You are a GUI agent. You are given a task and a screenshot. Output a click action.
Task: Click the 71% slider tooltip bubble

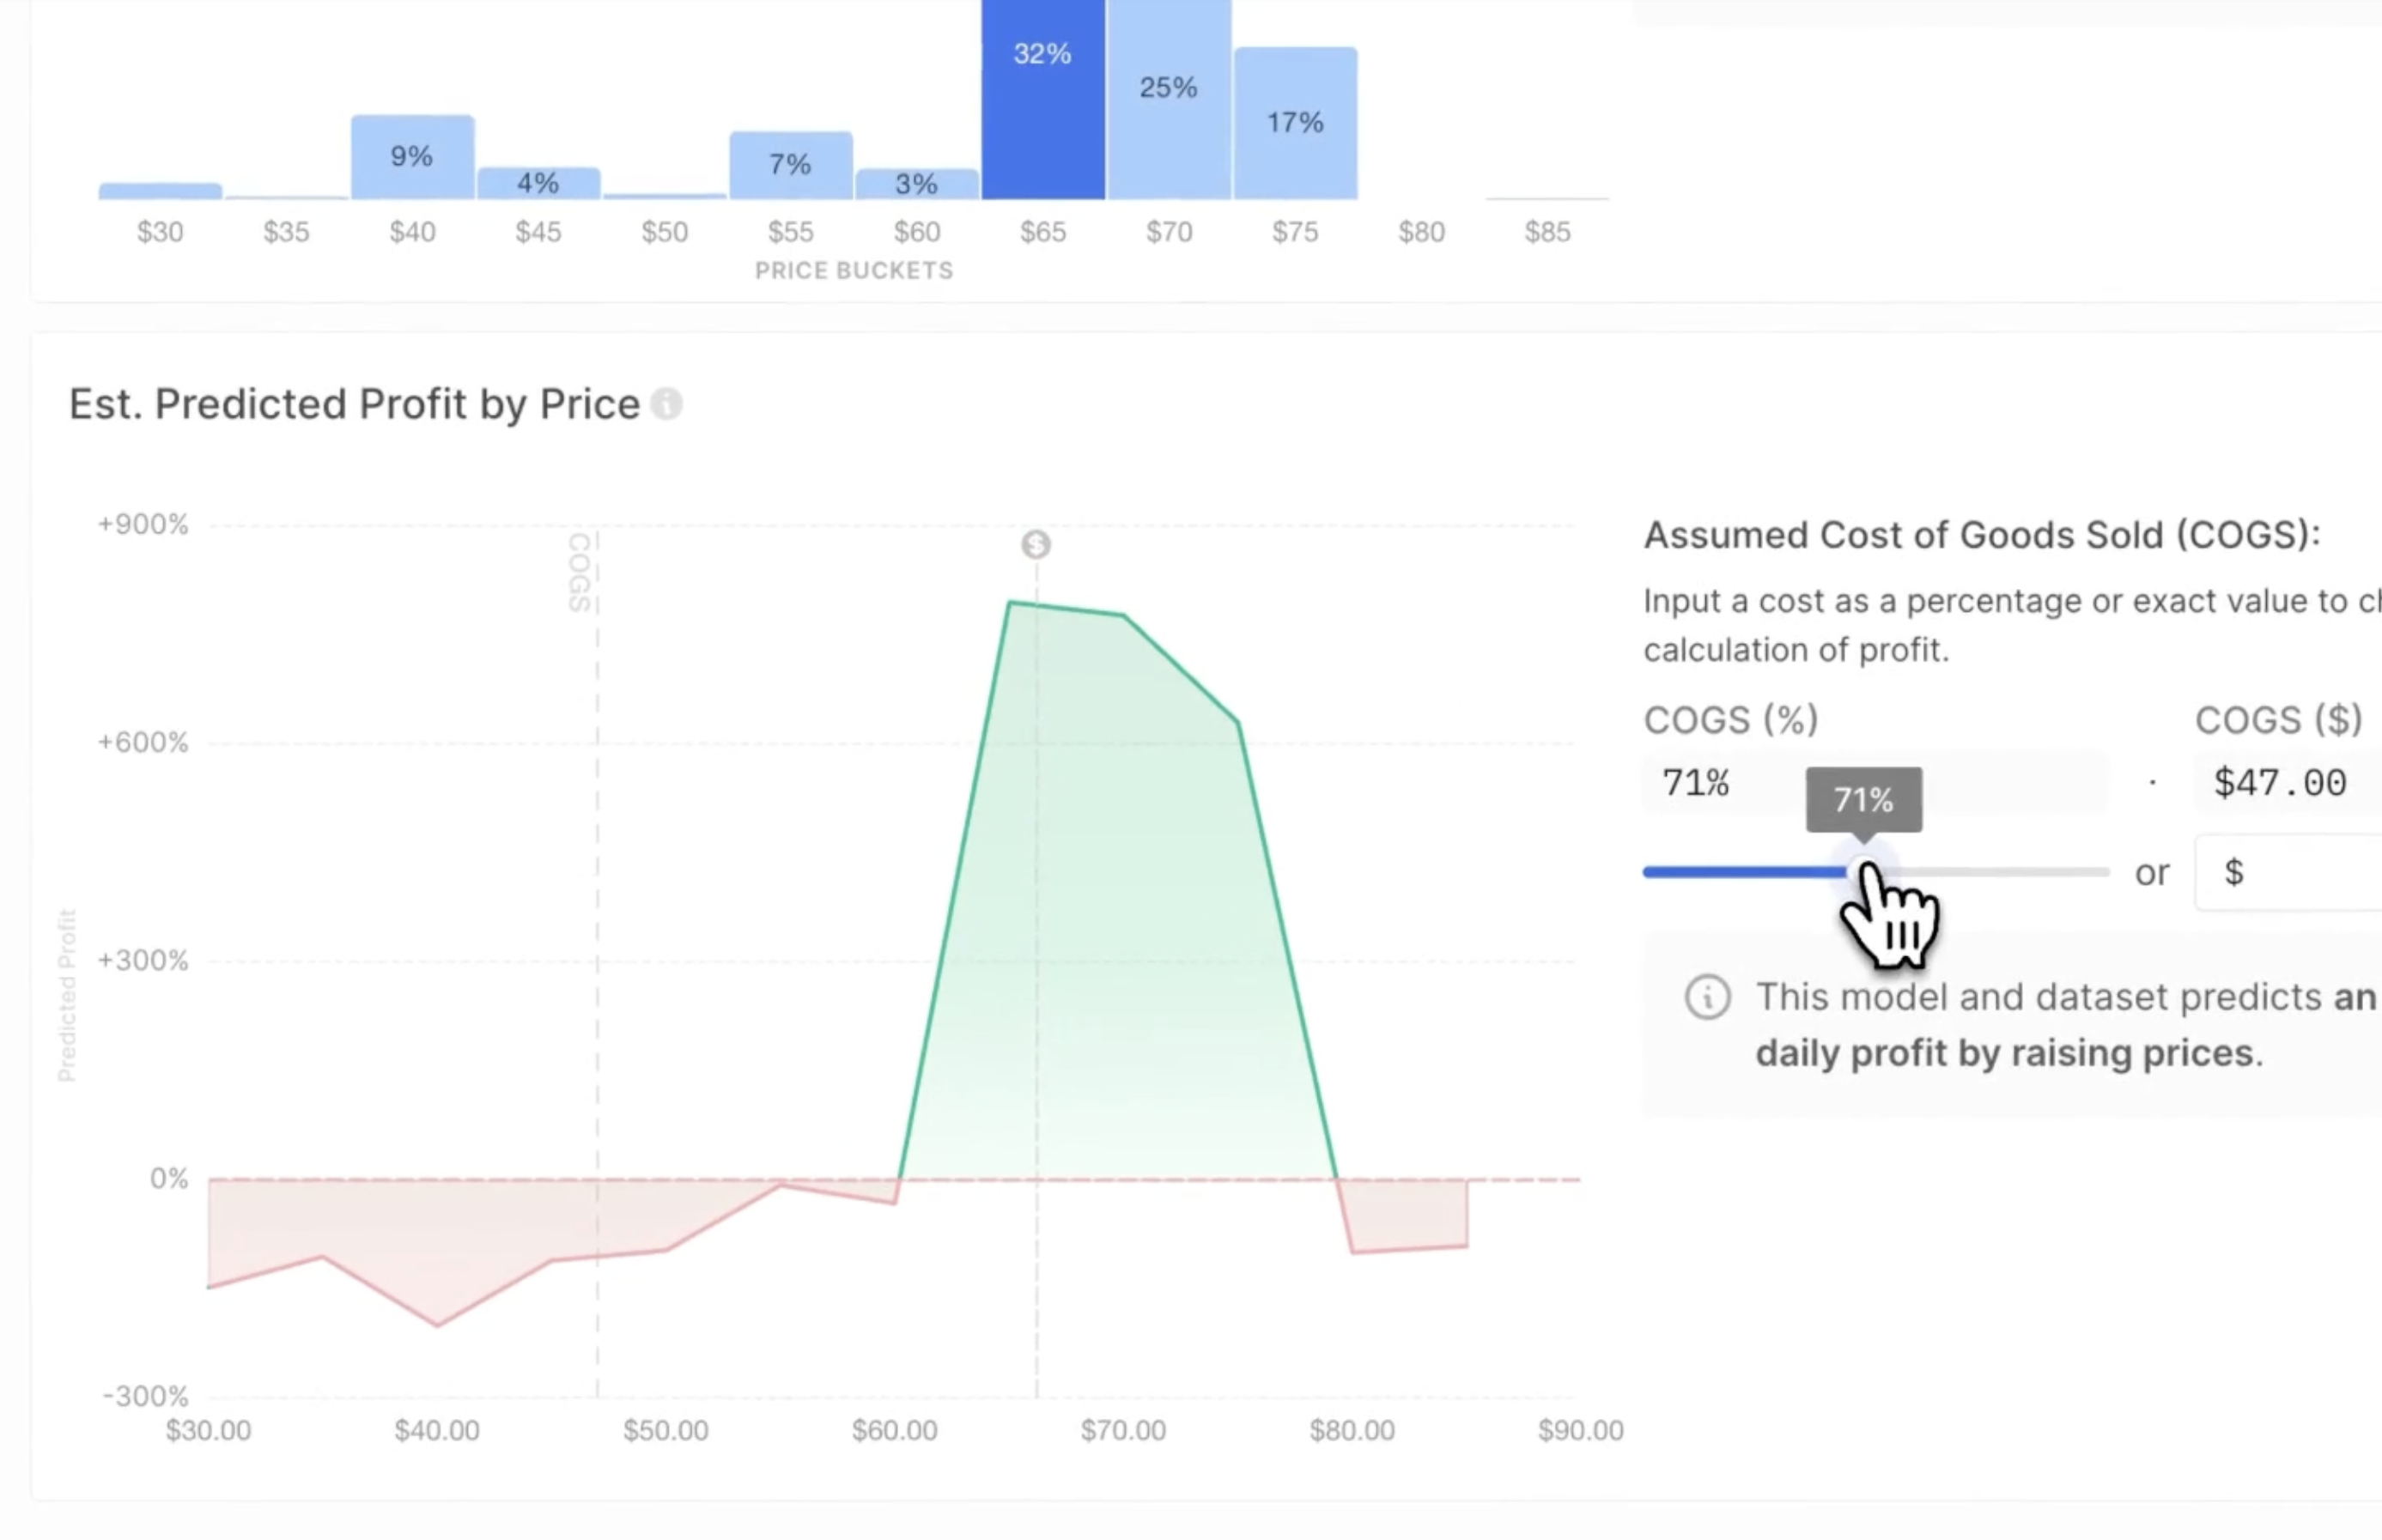coord(1863,799)
